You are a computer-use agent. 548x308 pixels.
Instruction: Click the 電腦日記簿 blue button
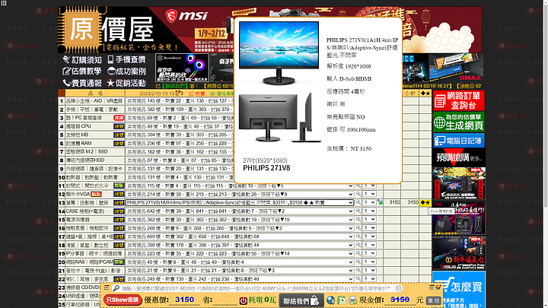click(458, 141)
